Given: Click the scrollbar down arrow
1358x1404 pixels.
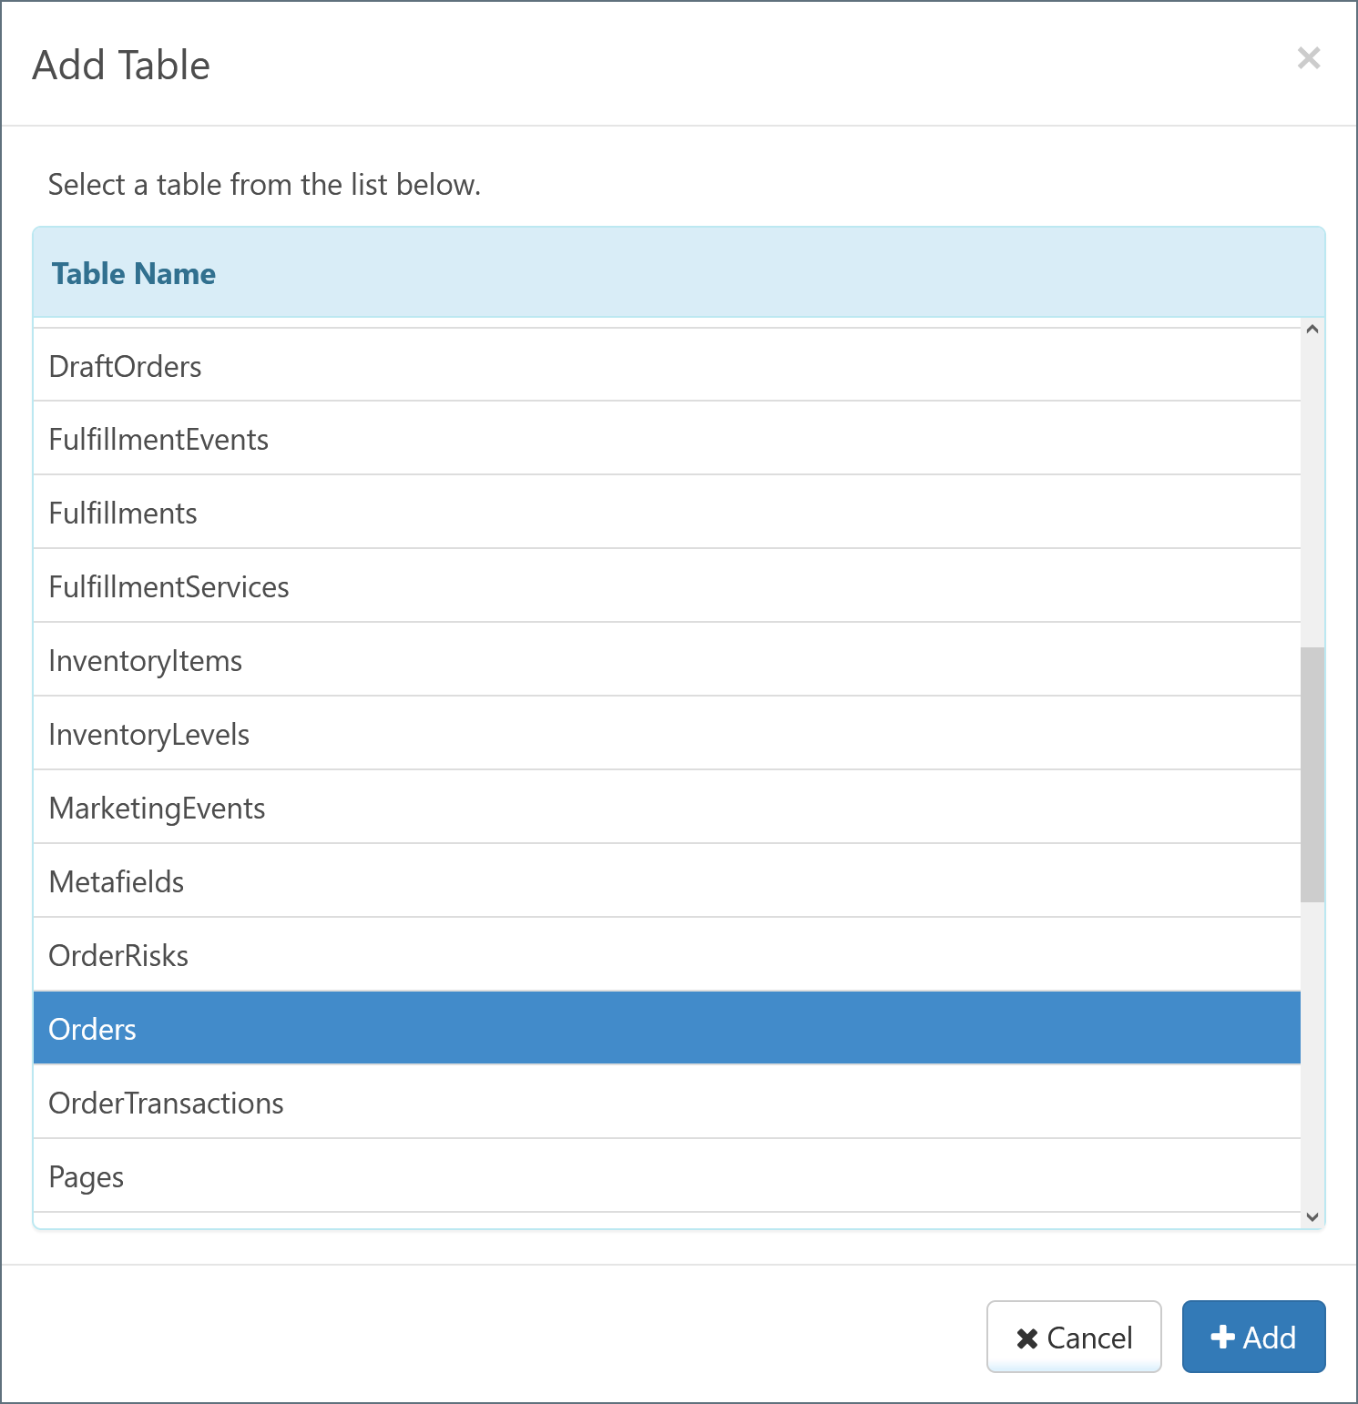Looking at the screenshot, I should pyautogui.click(x=1312, y=1216).
